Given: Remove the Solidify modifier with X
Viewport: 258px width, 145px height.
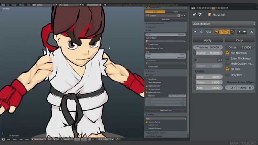Looking at the screenshot, I should pos(252,32).
